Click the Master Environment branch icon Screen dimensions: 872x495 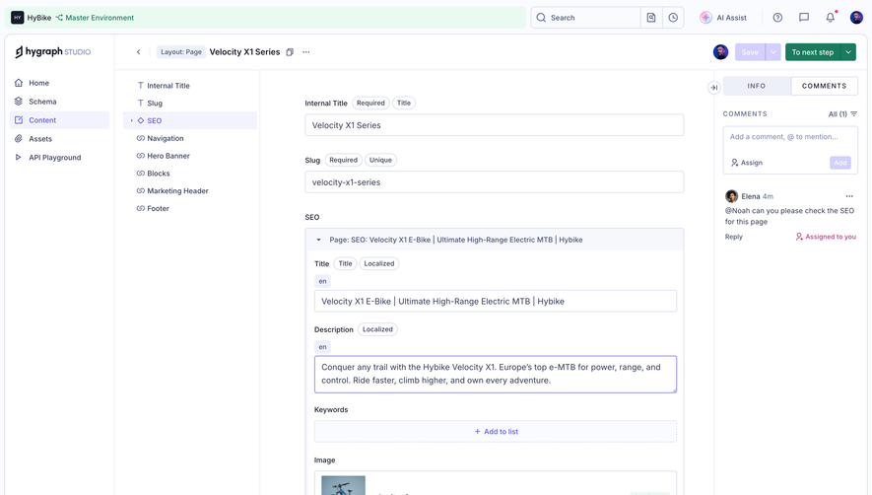pos(59,18)
